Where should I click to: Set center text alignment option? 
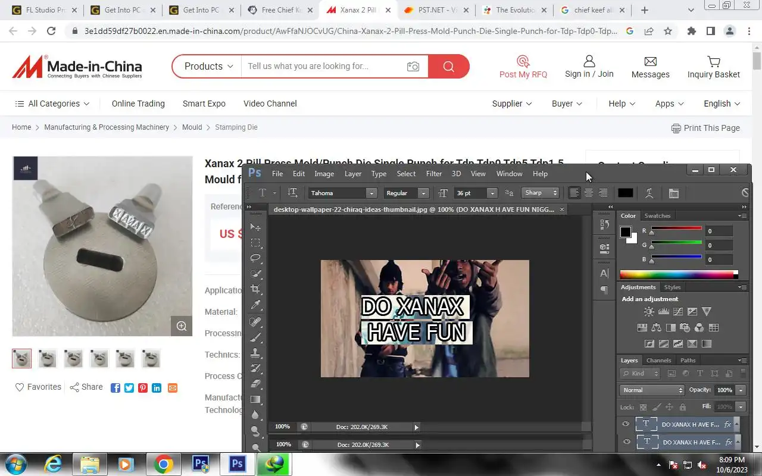click(x=588, y=193)
